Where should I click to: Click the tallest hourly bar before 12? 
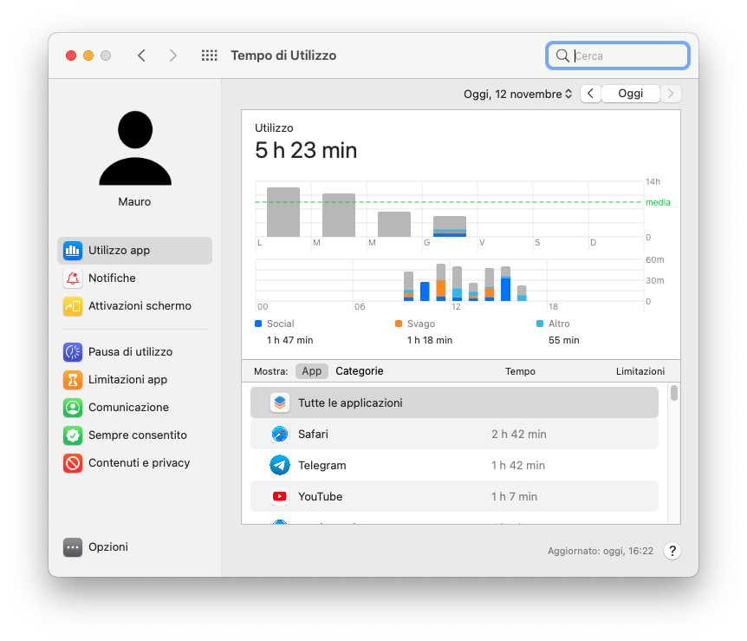click(x=441, y=283)
